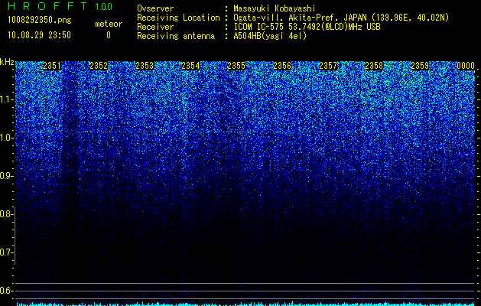
Task: Click the meteor count value 0
Action: click(x=109, y=35)
